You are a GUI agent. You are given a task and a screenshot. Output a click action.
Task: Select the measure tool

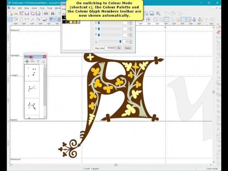pyautogui.click(x=27, y=19)
